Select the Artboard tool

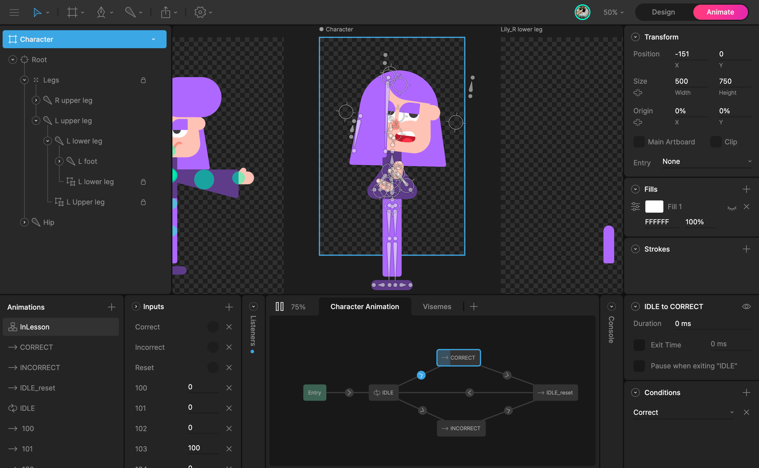[x=72, y=12]
